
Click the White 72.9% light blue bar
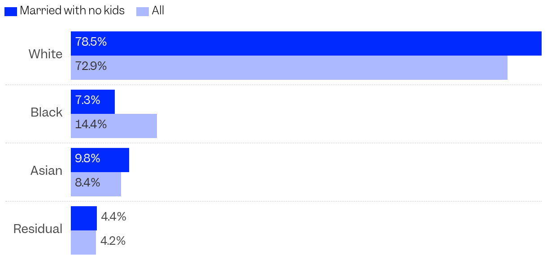(x=289, y=68)
